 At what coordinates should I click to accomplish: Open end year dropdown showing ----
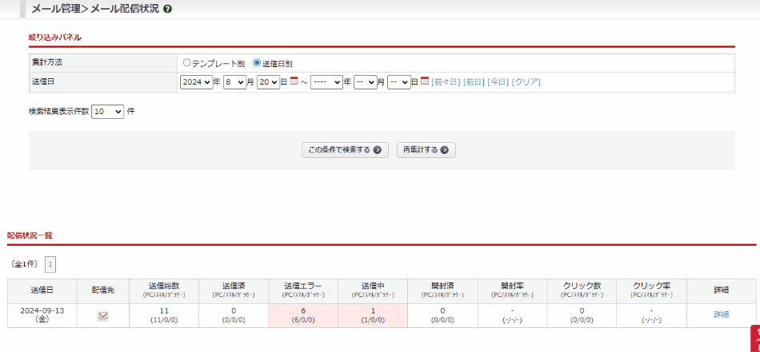coord(326,82)
